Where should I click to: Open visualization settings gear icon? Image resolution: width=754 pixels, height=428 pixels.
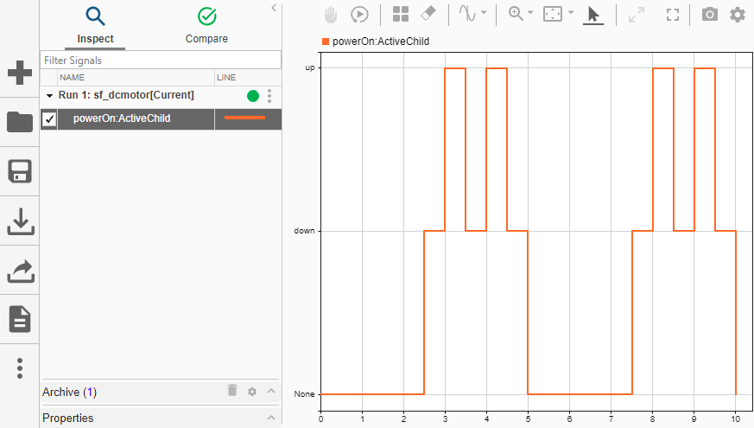pyautogui.click(x=738, y=15)
